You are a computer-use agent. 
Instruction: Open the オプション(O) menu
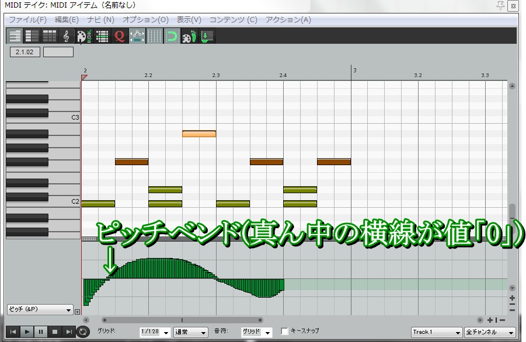(145, 20)
